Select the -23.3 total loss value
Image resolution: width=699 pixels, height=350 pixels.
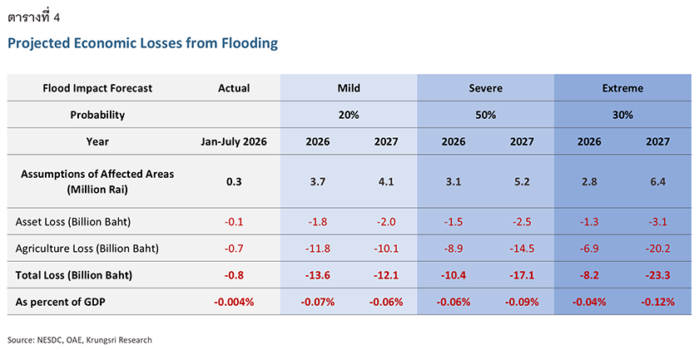tap(657, 275)
